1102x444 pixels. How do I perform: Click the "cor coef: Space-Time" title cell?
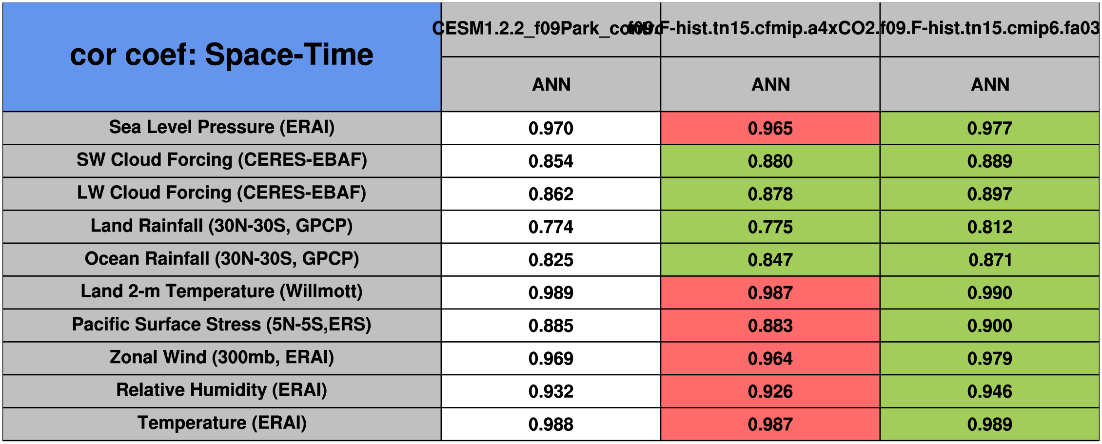click(221, 56)
